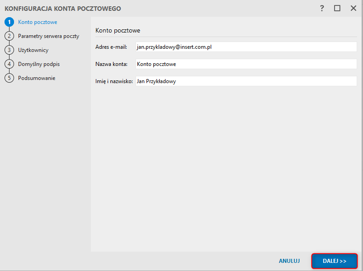363x271 pixels.
Task: Cancel setup with the ANULUJ button
Action: [x=289, y=261]
